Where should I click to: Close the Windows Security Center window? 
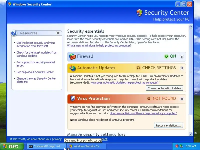tap(190, 4)
